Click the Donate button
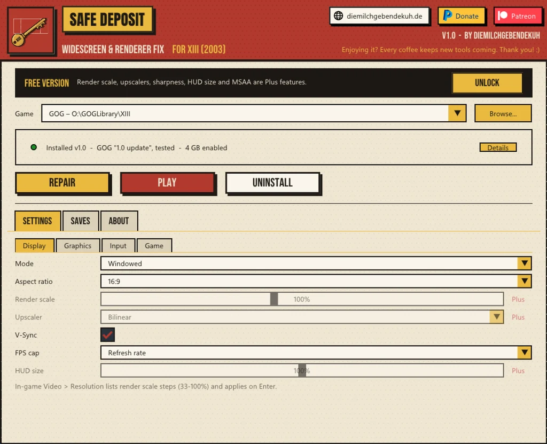The width and height of the screenshot is (547, 444). click(x=461, y=16)
